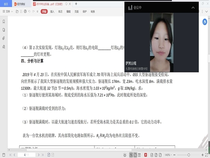This screenshot has width=210, height=158.
Task: Start slideshow with red play icon
Action: (x=146, y=155)
